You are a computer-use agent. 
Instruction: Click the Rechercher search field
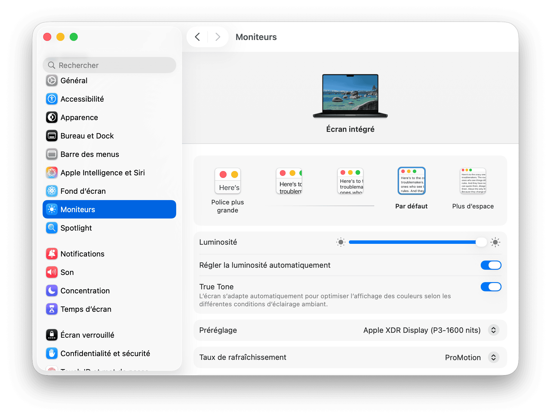[x=109, y=65]
